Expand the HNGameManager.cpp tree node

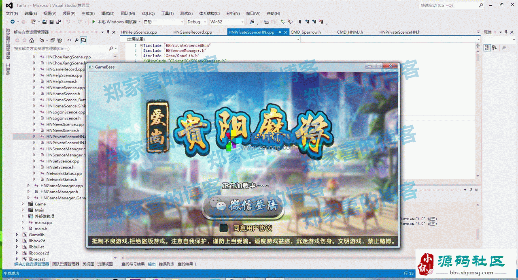pos(29,186)
